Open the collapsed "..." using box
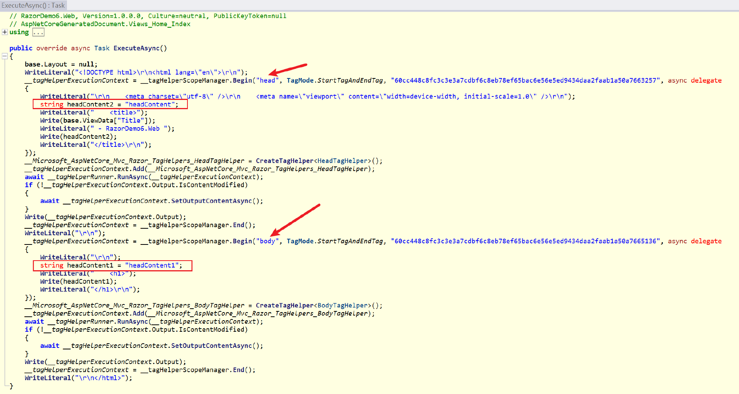 pos(38,32)
